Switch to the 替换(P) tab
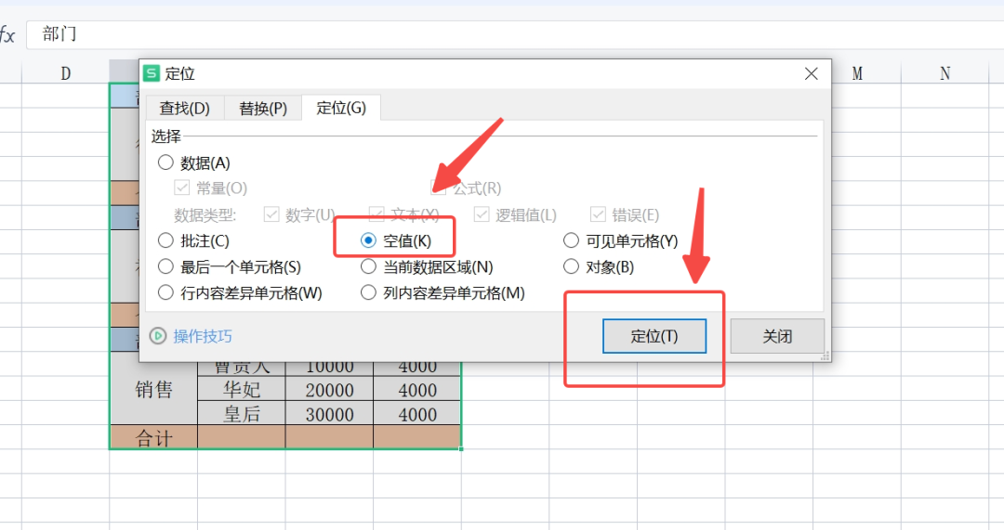Image resolution: width=1004 pixels, height=530 pixels. (263, 108)
